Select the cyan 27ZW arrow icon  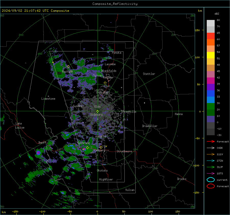pyautogui.click(x=211, y=161)
